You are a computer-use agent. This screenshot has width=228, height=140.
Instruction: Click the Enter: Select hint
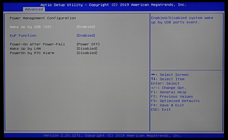165,83
